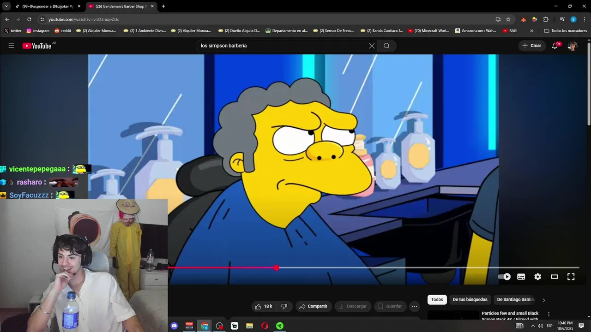Open the YouTube guide hamburger menu
Screen dimensions: 591x332
tap(12, 46)
